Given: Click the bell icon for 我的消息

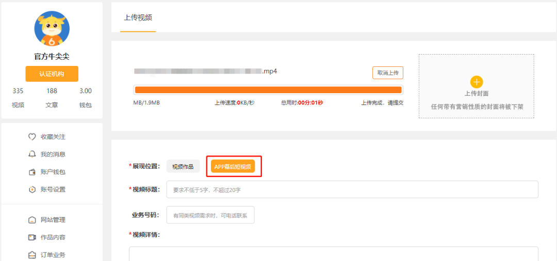Looking at the screenshot, I should click(x=32, y=154).
